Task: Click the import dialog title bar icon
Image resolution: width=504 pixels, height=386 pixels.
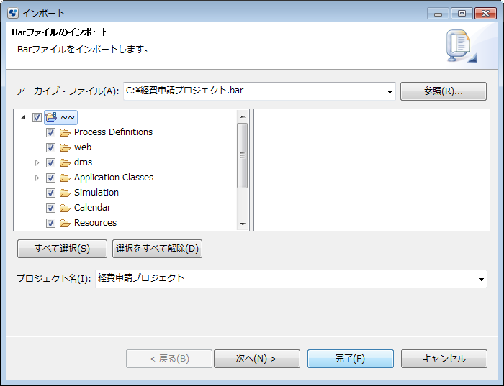Action: coord(13,13)
